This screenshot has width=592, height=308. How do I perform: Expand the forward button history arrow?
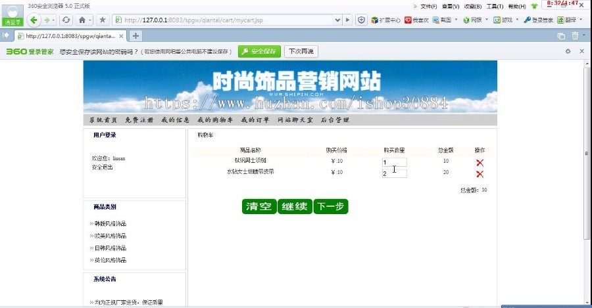point(54,20)
